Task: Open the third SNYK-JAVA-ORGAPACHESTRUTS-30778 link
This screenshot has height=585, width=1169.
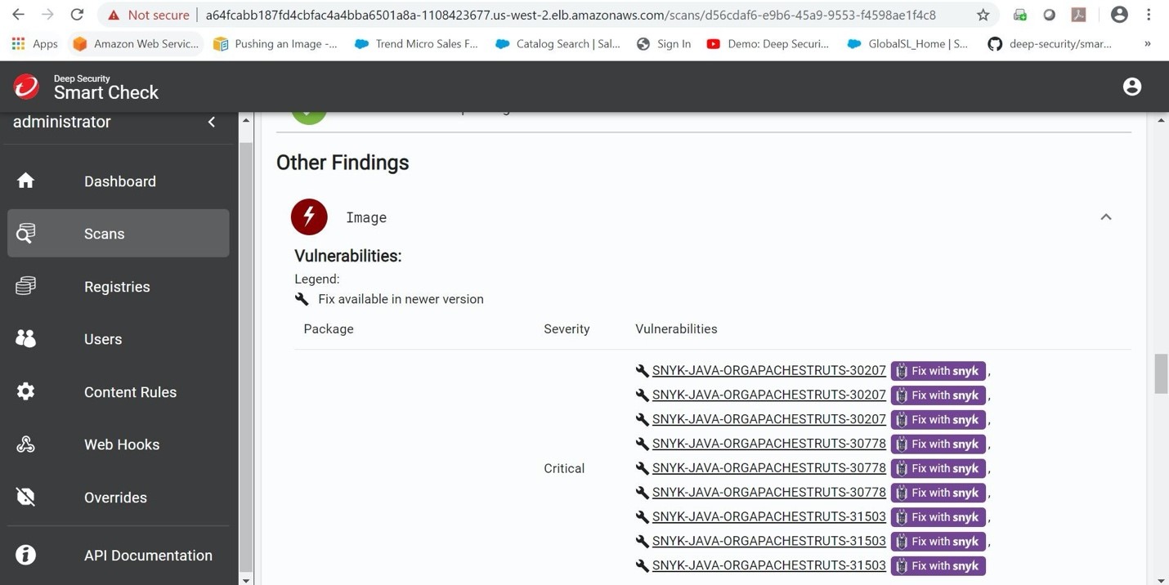Action: (769, 493)
